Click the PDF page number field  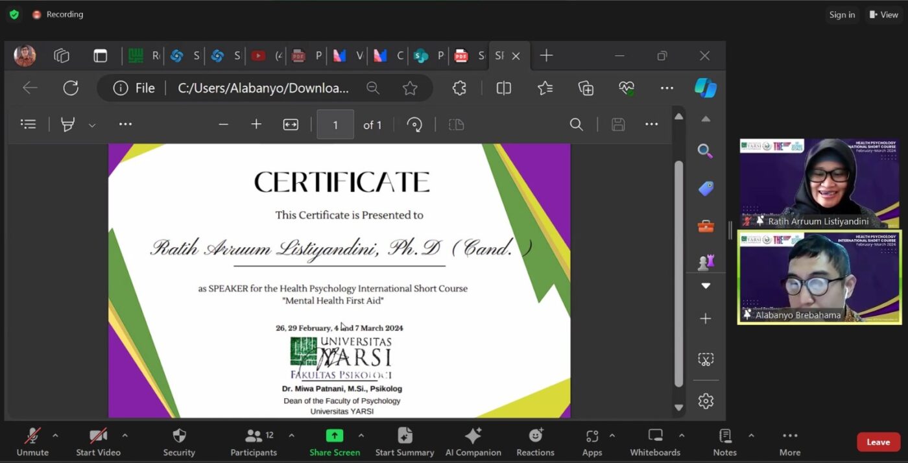[x=335, y=125]
